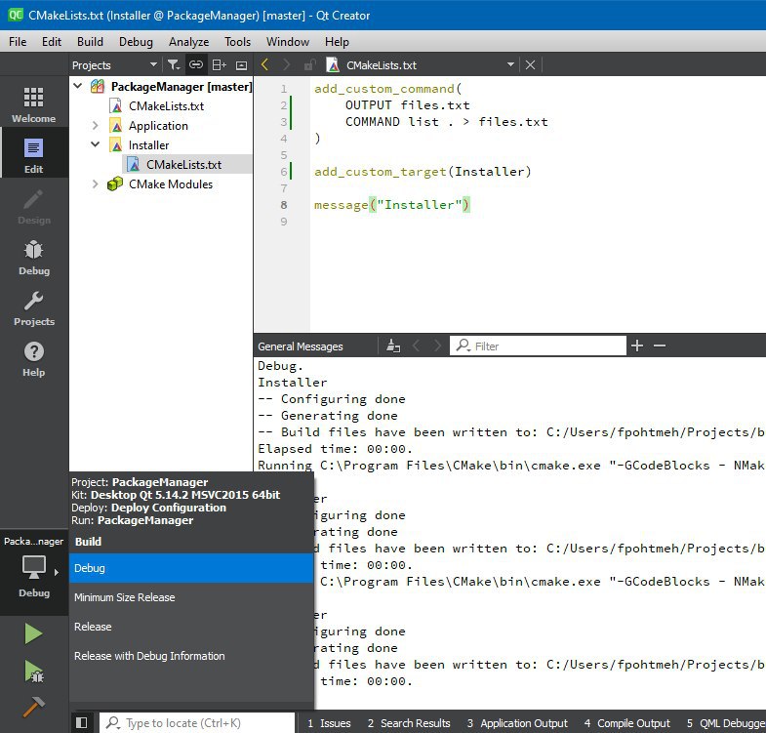Open Compile Output pane
The height and width of the screenshot is (733, 766).
(627, 722)
